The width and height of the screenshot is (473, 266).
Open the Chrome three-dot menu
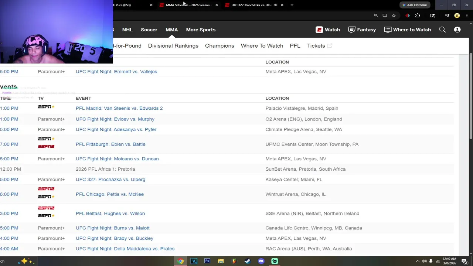point(466,16)
